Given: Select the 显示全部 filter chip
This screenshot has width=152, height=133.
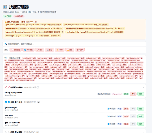Looking at the screenshot, I should (x=80, y=50).
